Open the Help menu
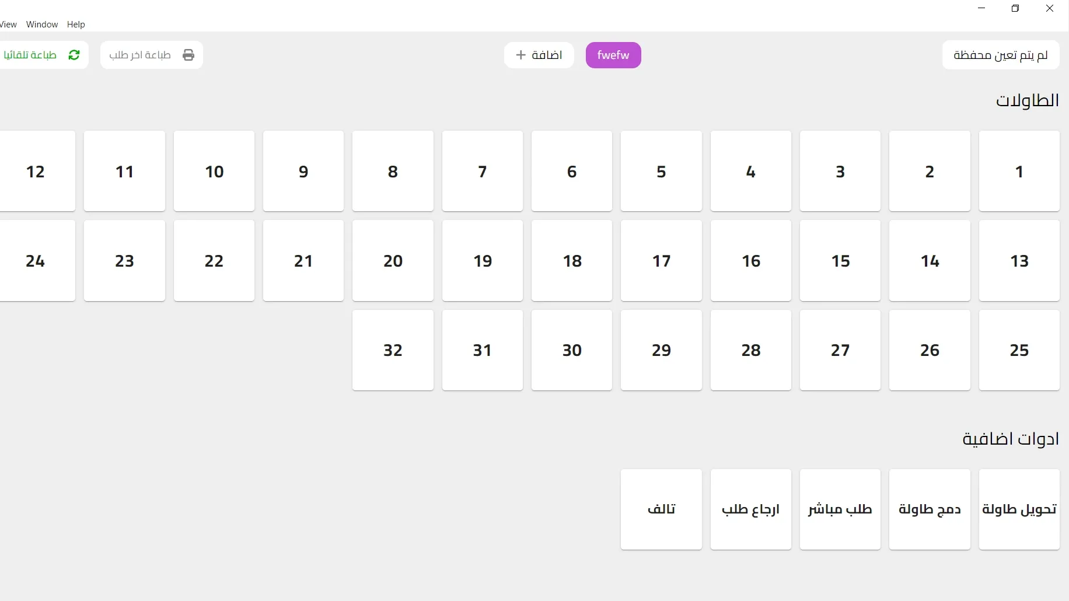The height and width of the screenshot is (601, 1069). [x=76, y=25]
